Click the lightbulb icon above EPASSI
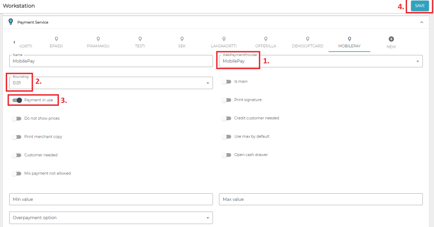Image resolution: width=434 pixels, height=227 pixels. [56, 39]
